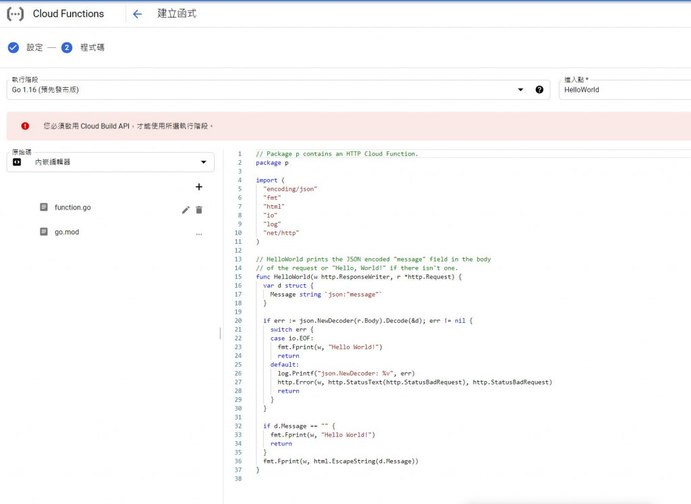
Task: Click the http.Error code line
Action: (415, 382)
